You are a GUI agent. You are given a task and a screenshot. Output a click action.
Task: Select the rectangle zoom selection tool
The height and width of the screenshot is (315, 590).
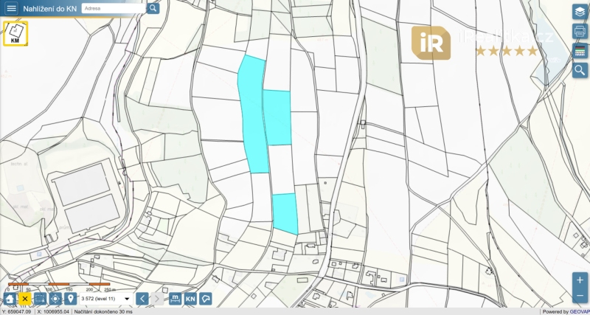pos(40,299)
